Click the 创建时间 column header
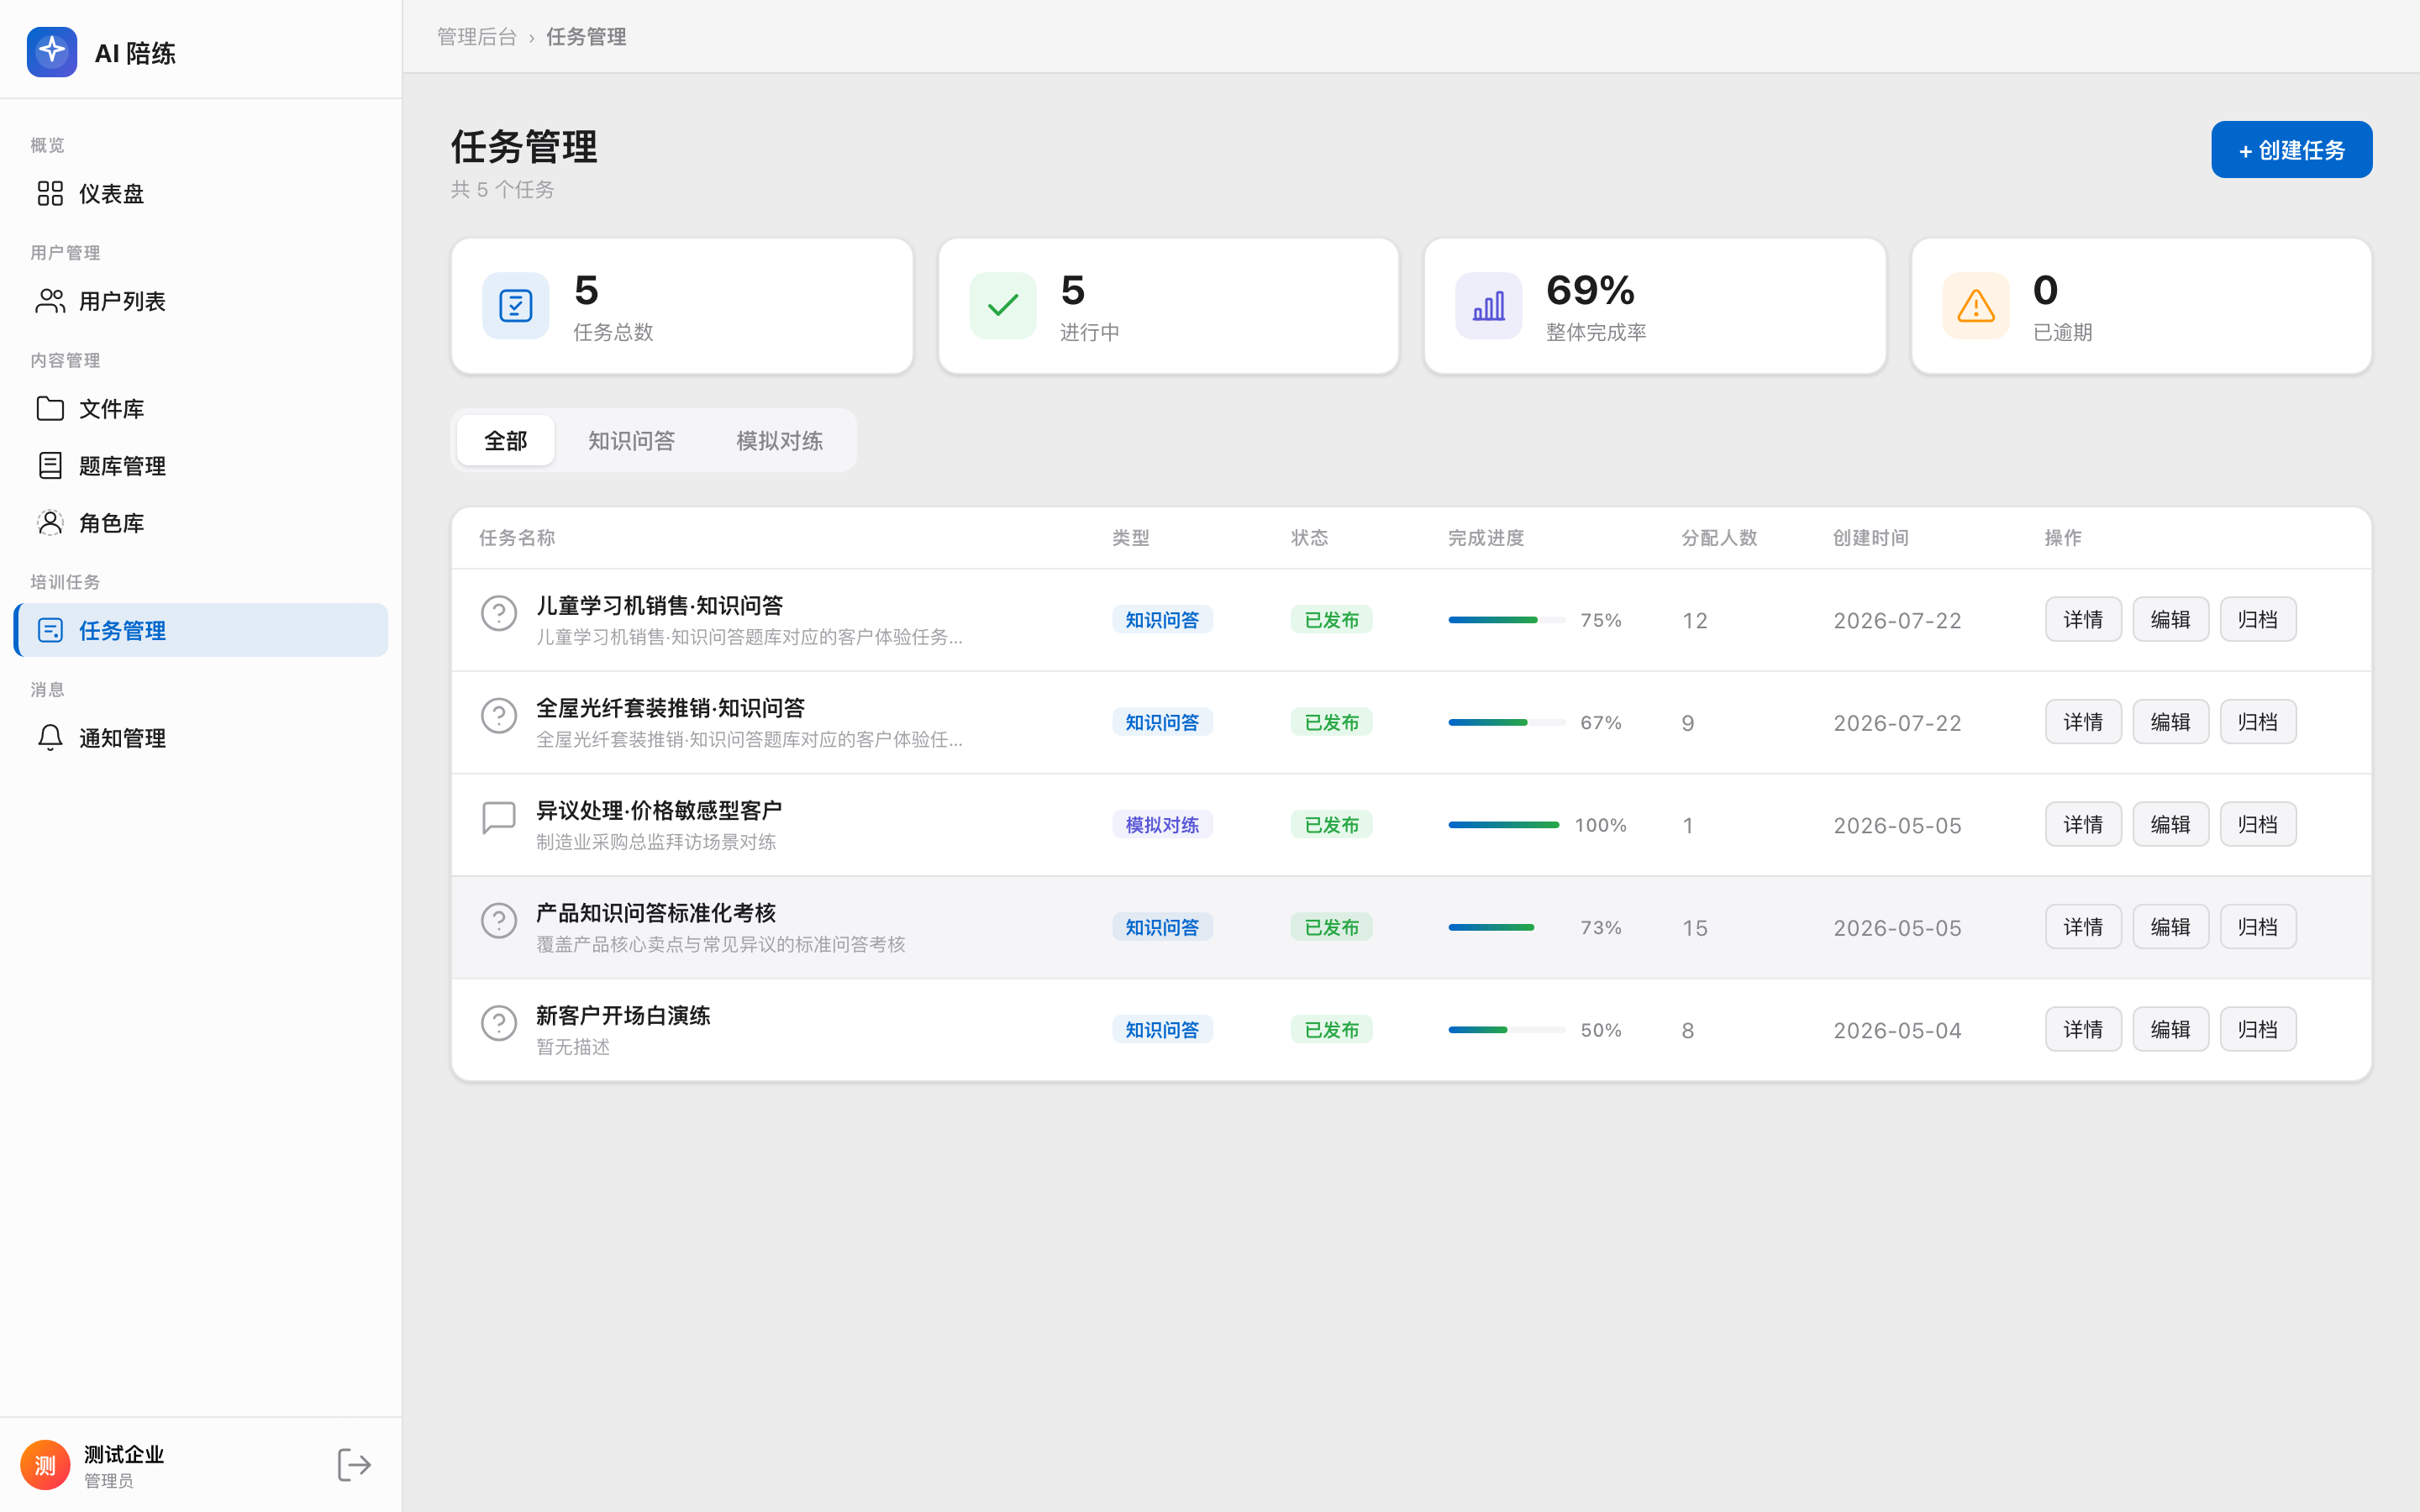Screen dimensions: 2420x1512 pos(1871,538)
